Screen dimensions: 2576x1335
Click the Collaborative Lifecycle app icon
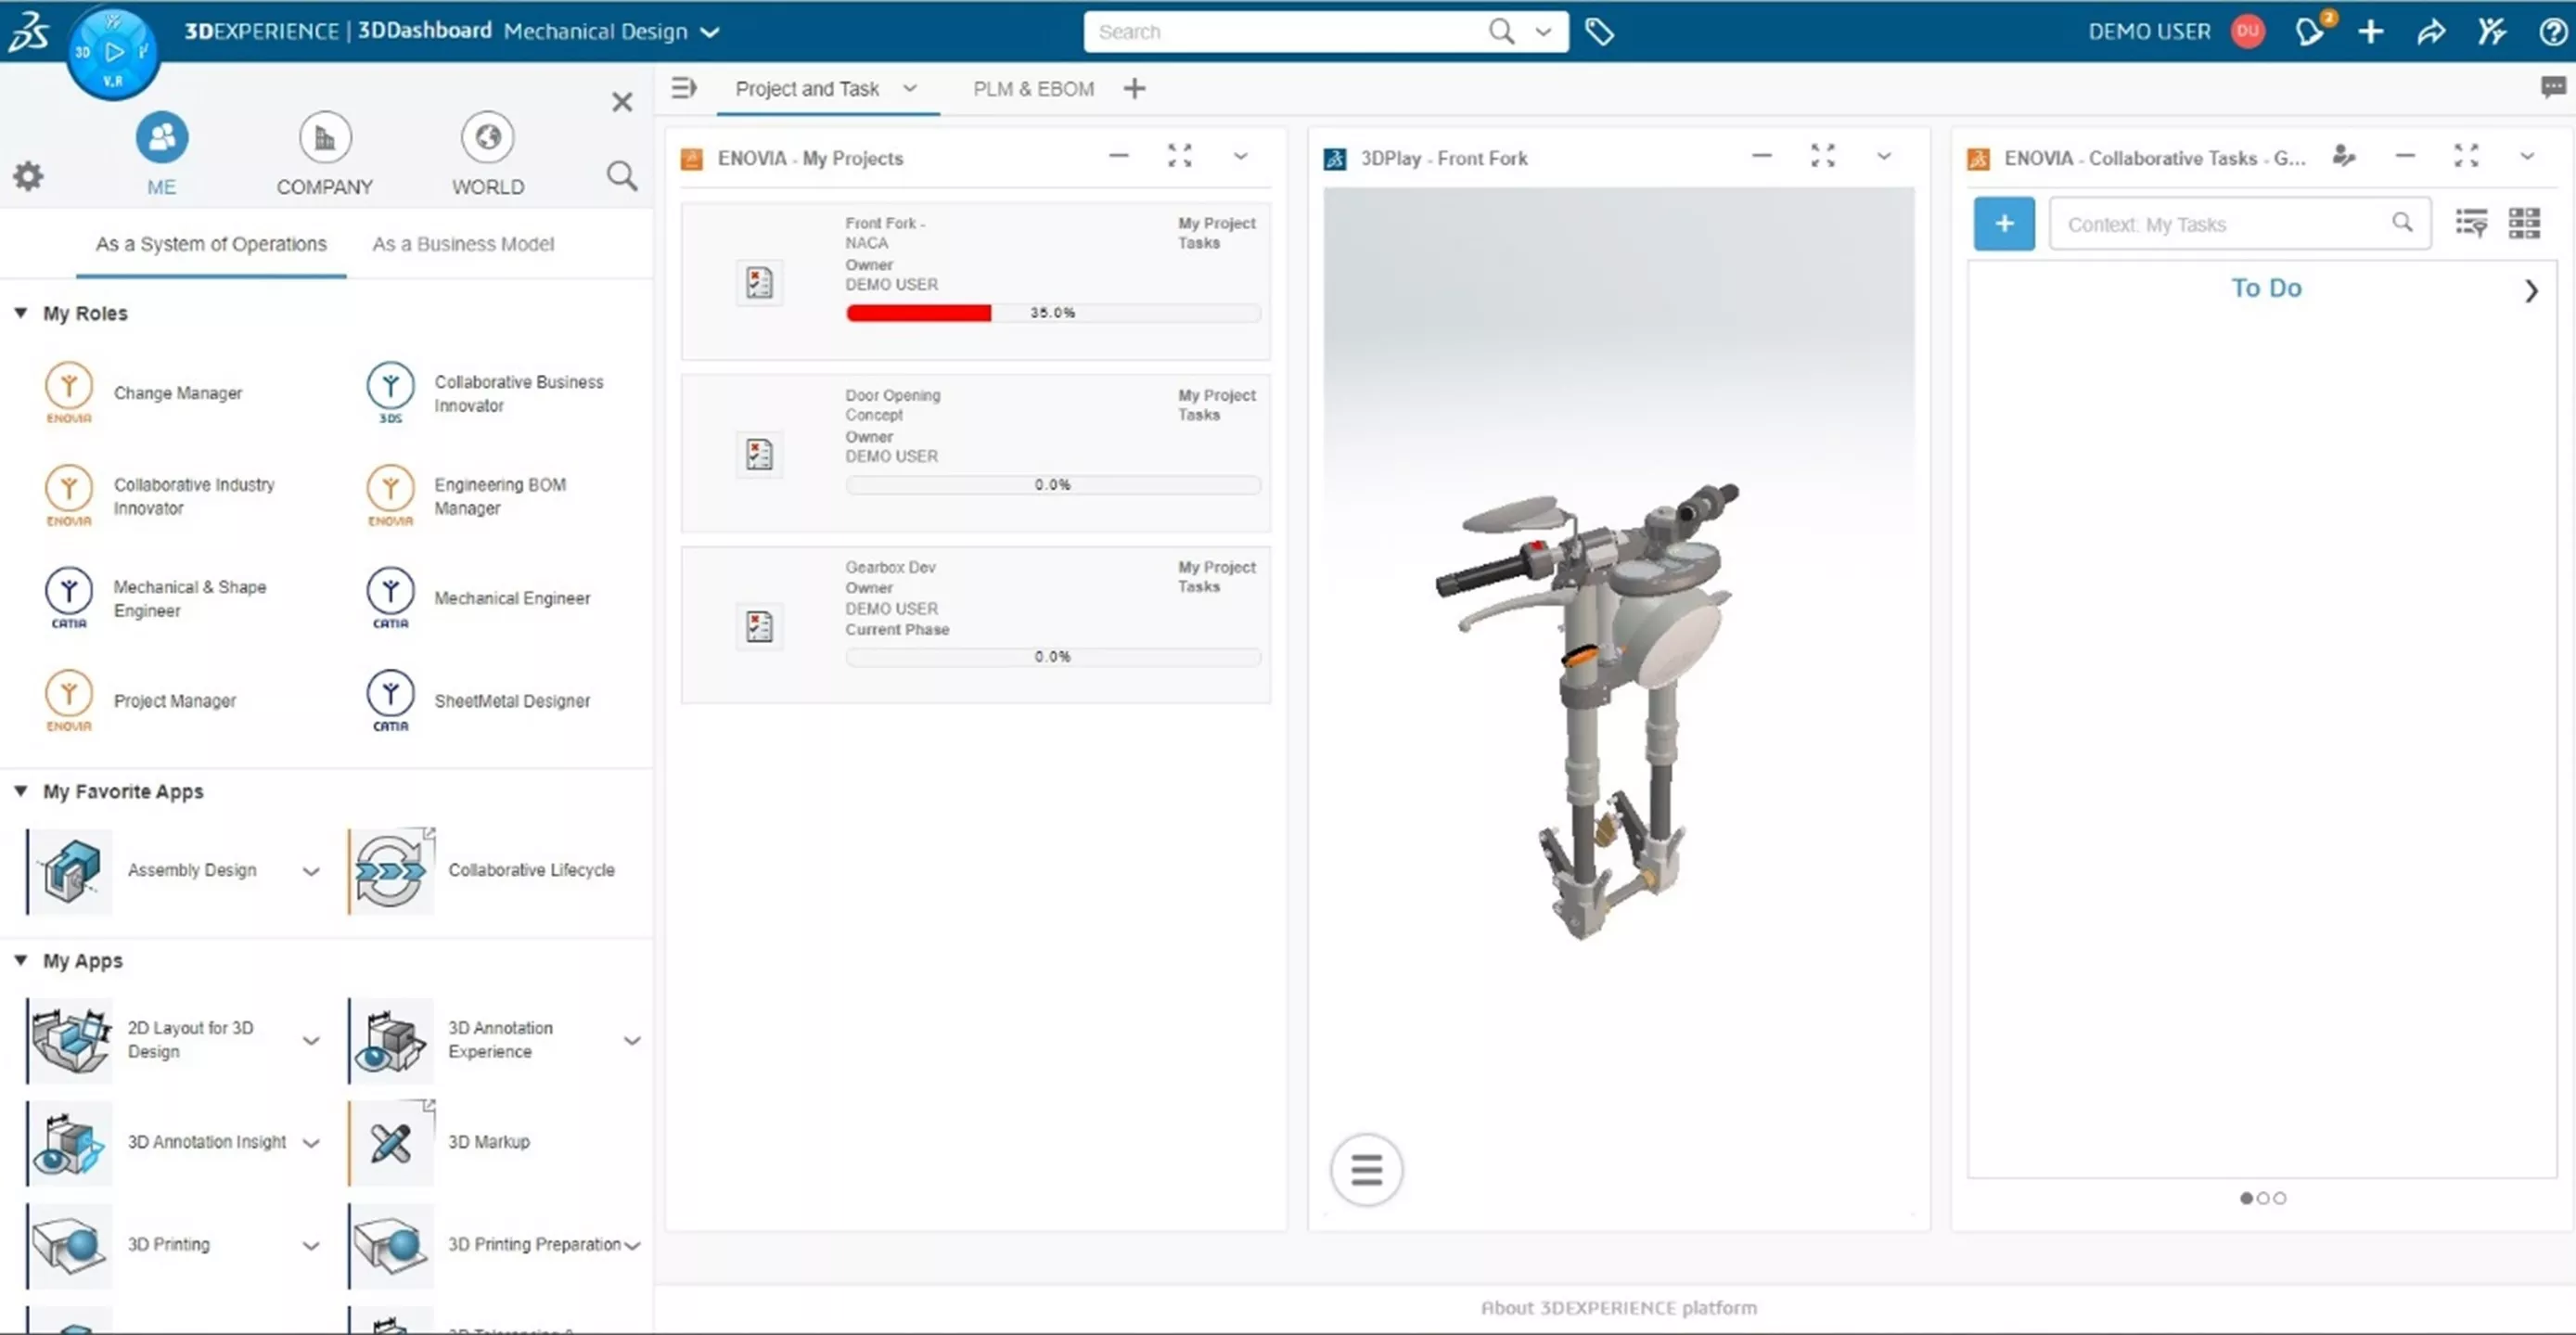[x=388, y=868]
